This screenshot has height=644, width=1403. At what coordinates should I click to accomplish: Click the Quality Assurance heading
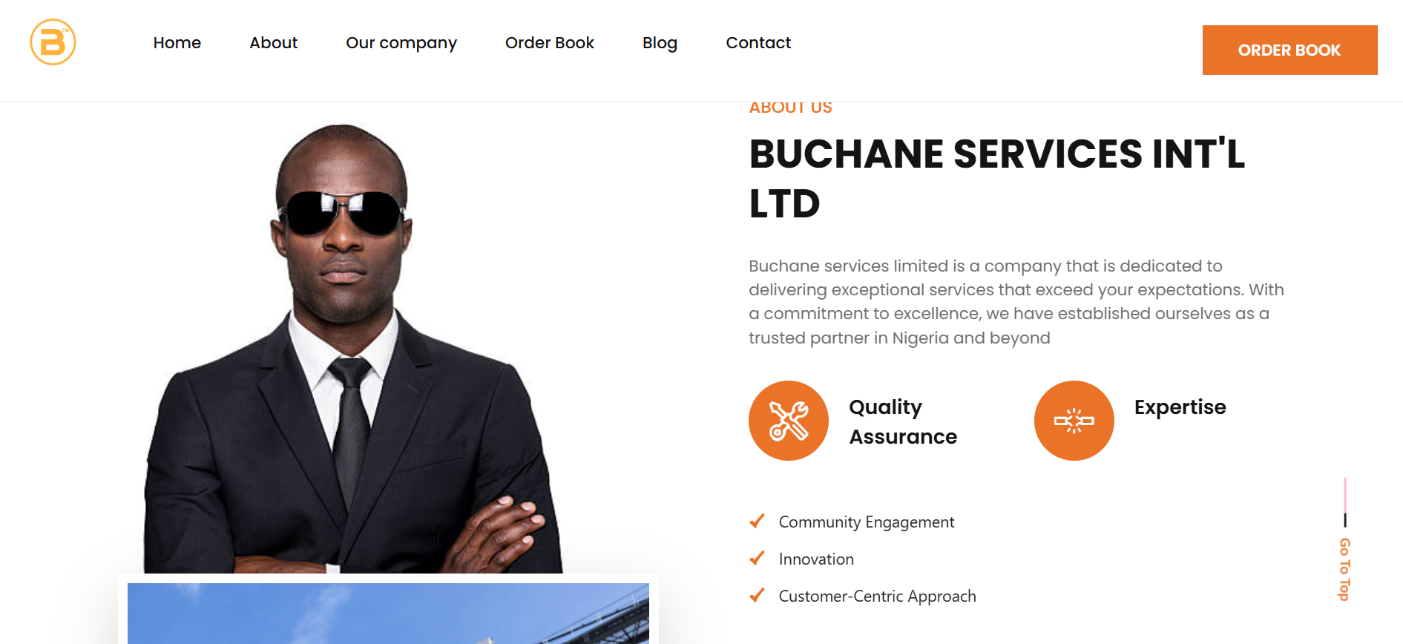click(903, 421)
